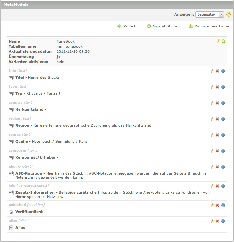Open the Anzeigen Datensätze dropdown
Image resolution: width=234 pixels, height=242 pixels.
[x=210, y=14]
